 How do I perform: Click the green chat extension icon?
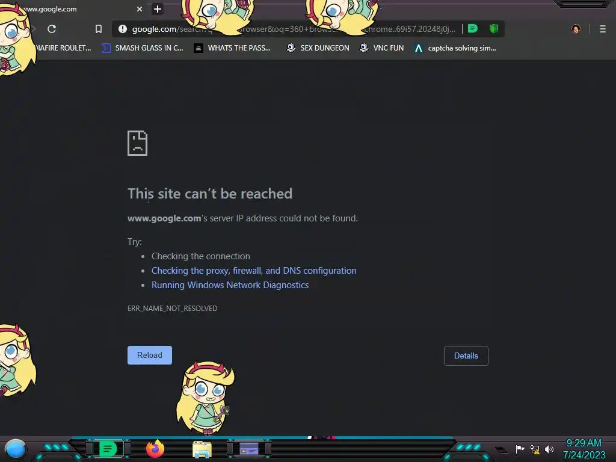click(x=473, y=29)
